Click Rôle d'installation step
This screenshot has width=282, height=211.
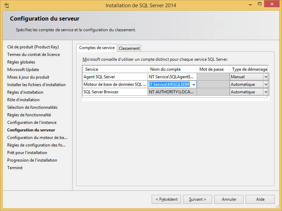point(23,100)
